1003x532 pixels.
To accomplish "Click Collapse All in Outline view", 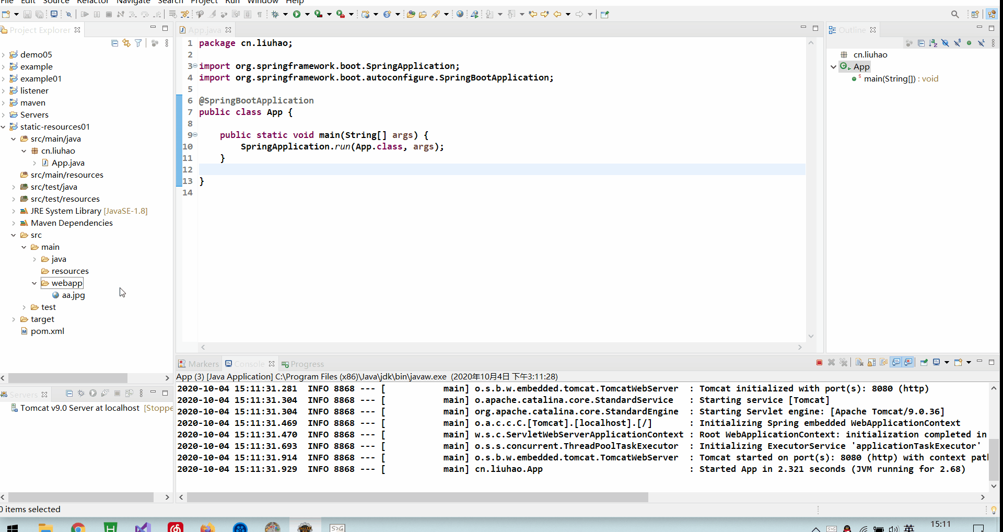I will [x=921, y=43].
